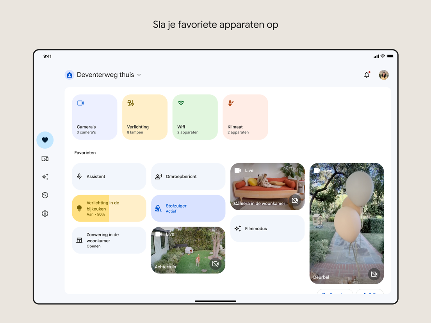
Task: Click the Live video icon on Achtertuin
Action: 159,234
